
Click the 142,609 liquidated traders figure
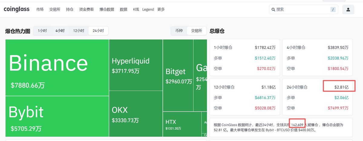click(297, 125)
